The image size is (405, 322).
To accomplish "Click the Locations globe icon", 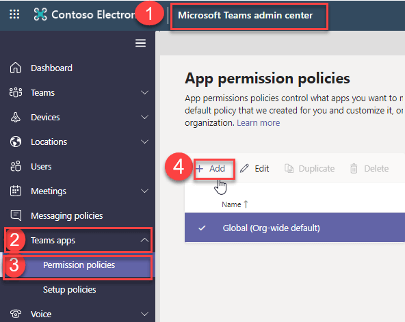I will click(x=16, y=142).
